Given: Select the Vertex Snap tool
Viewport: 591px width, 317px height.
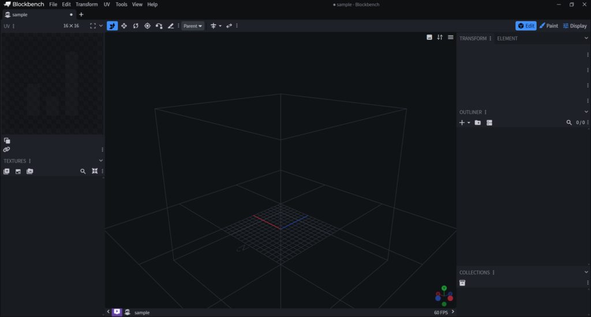Looking at the screenshot, I should tap(159, 26).
